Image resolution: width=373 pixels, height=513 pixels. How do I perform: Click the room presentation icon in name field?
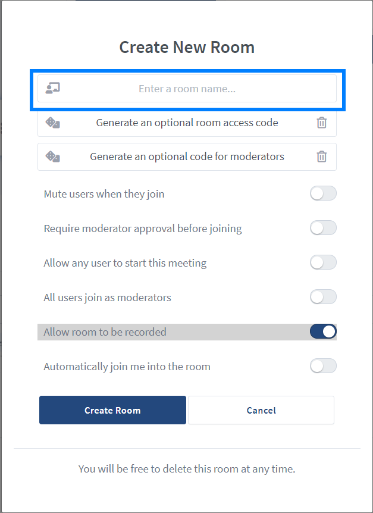pos(53,89)
